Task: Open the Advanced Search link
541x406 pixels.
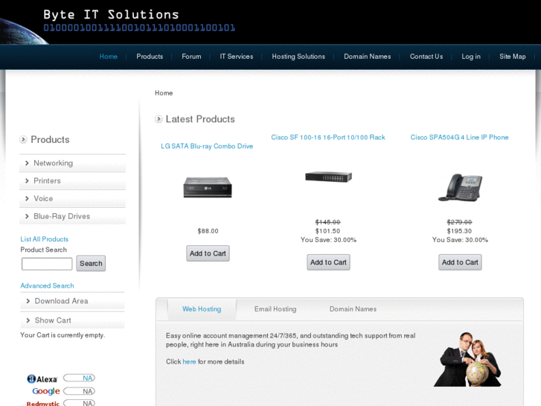Action: click(47, 286)
